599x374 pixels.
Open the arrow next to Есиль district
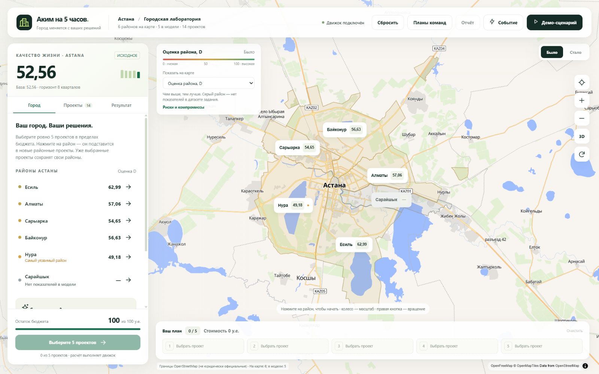click(x=128, y=187)
